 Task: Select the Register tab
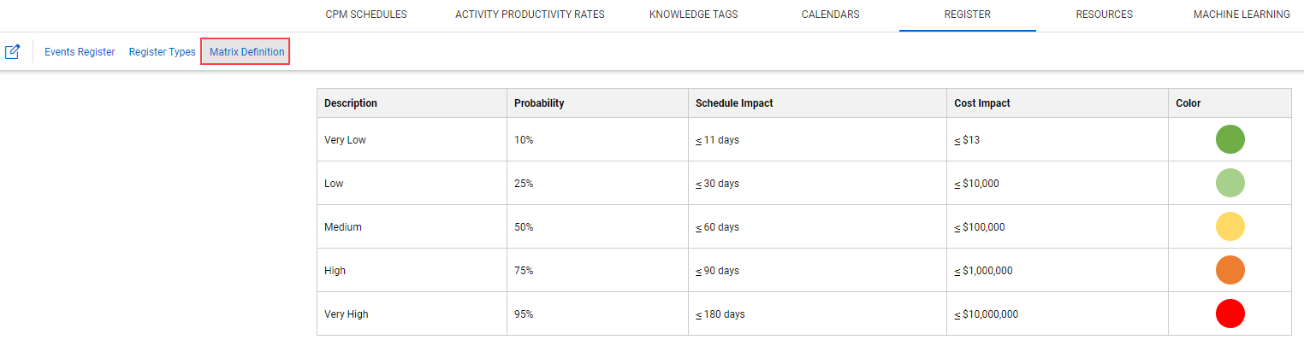tap(967, 15)
